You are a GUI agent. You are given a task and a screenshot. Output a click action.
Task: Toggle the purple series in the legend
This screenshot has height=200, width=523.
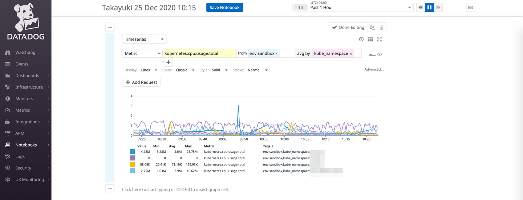click(132, 158)
